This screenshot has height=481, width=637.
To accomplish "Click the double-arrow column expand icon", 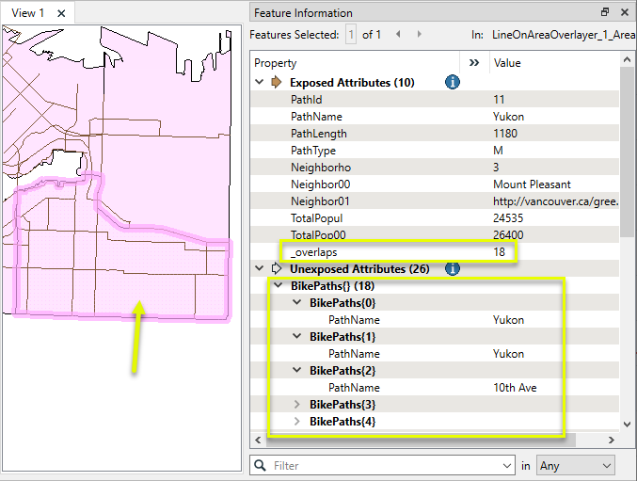I will (474, 63).
